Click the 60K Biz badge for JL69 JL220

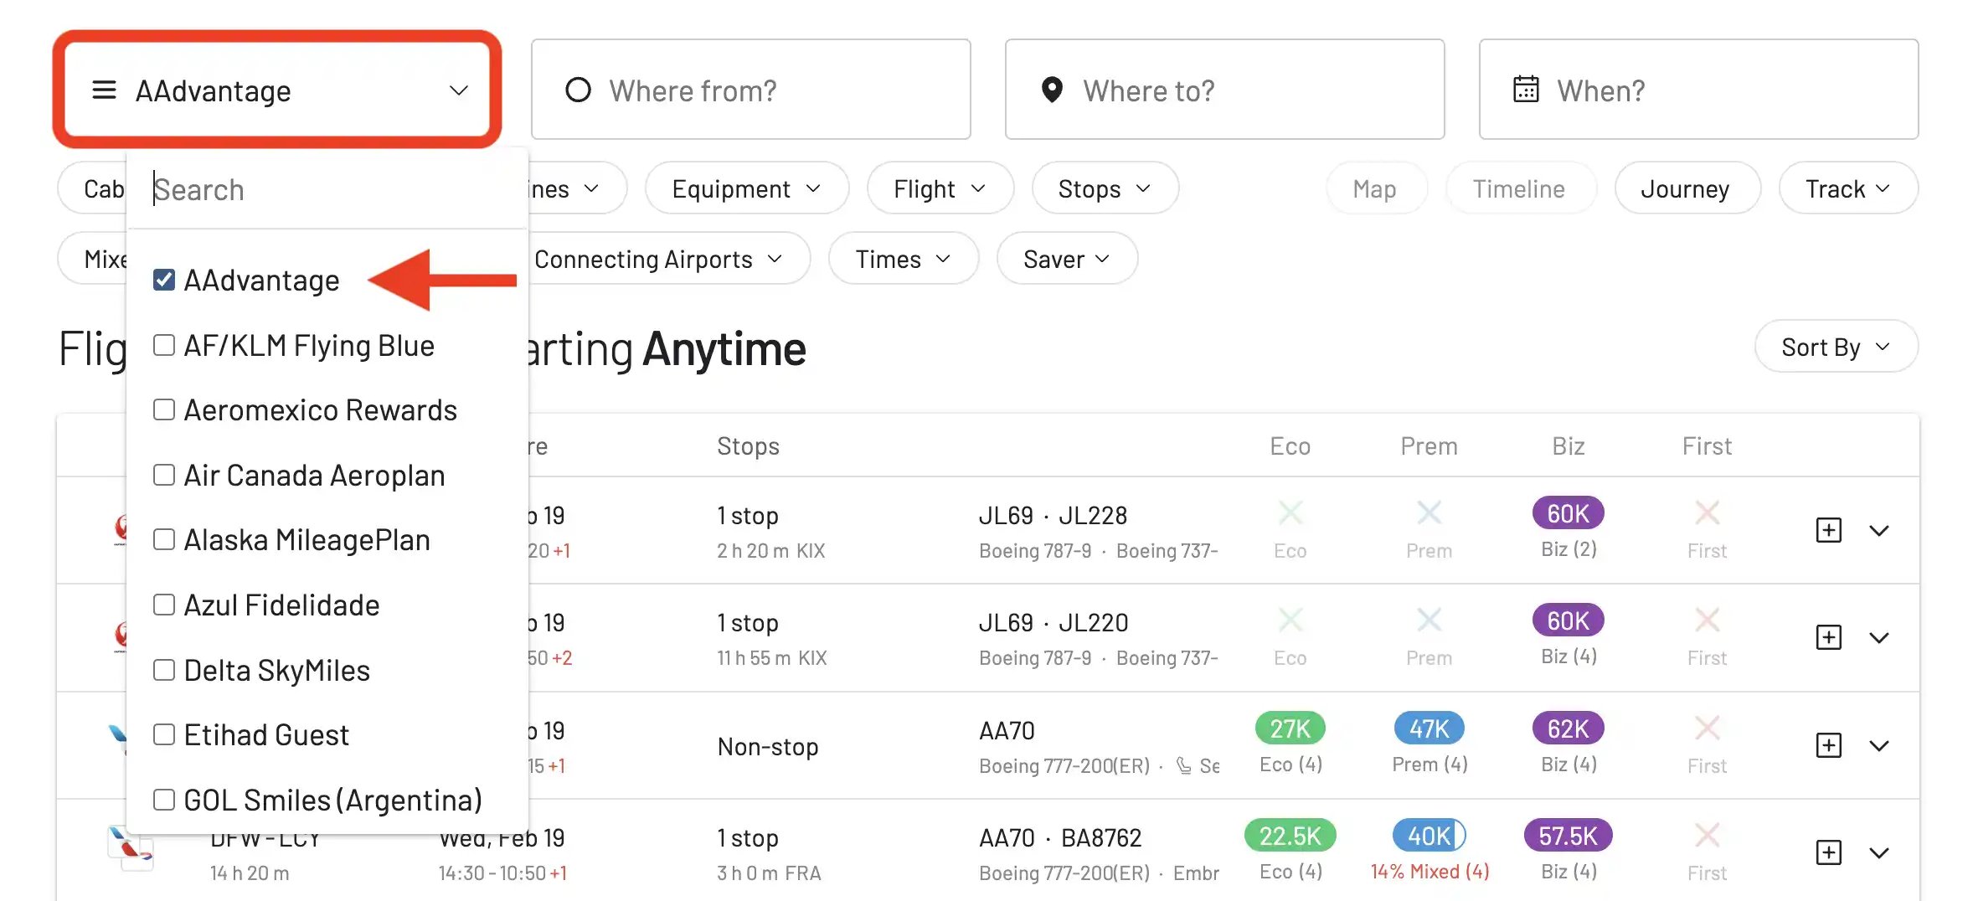tap(1568, 620)
